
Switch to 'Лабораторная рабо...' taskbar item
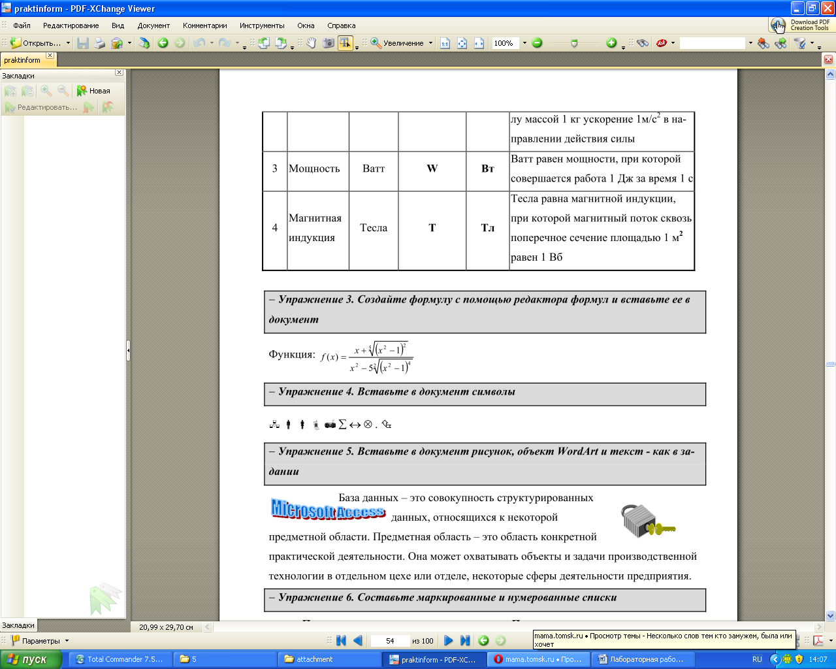tap(641, 659)
